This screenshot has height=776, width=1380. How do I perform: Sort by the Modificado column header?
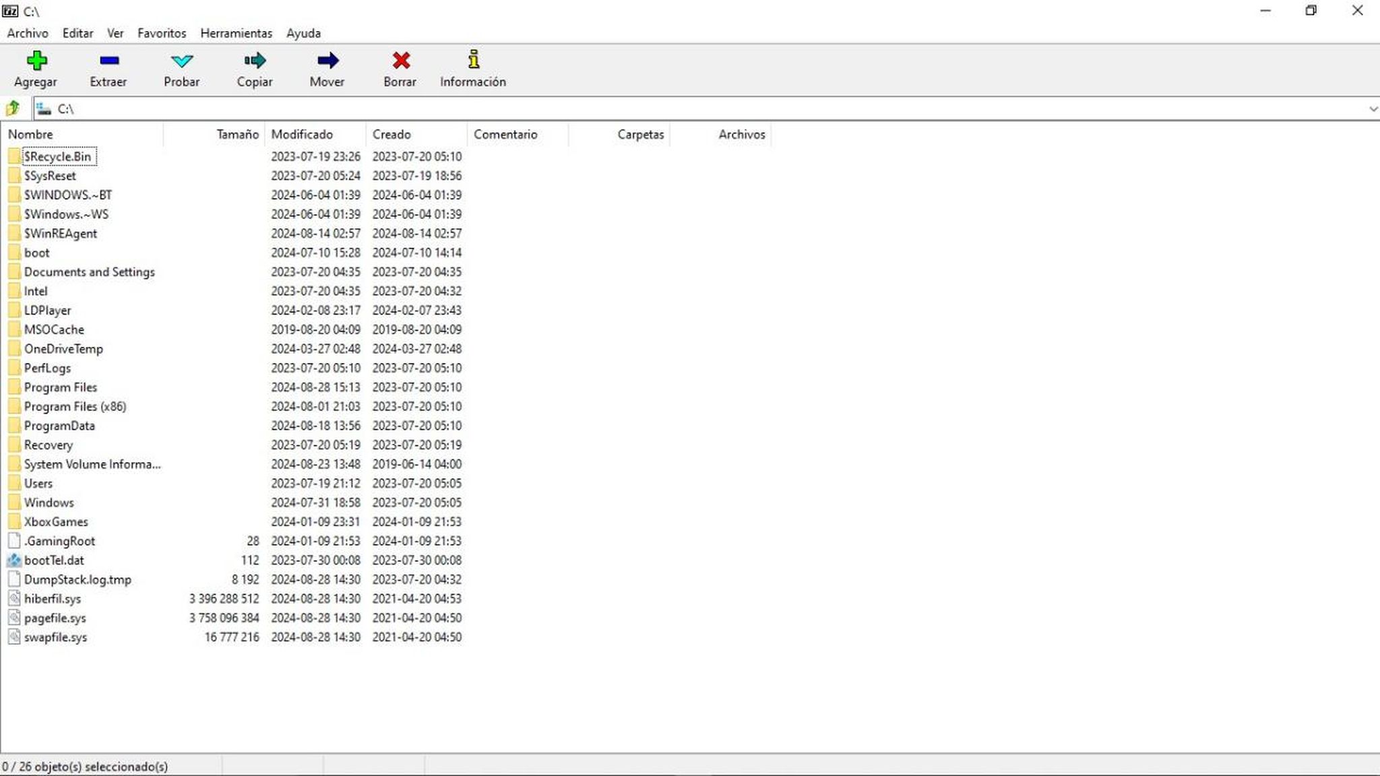point(302,135)
